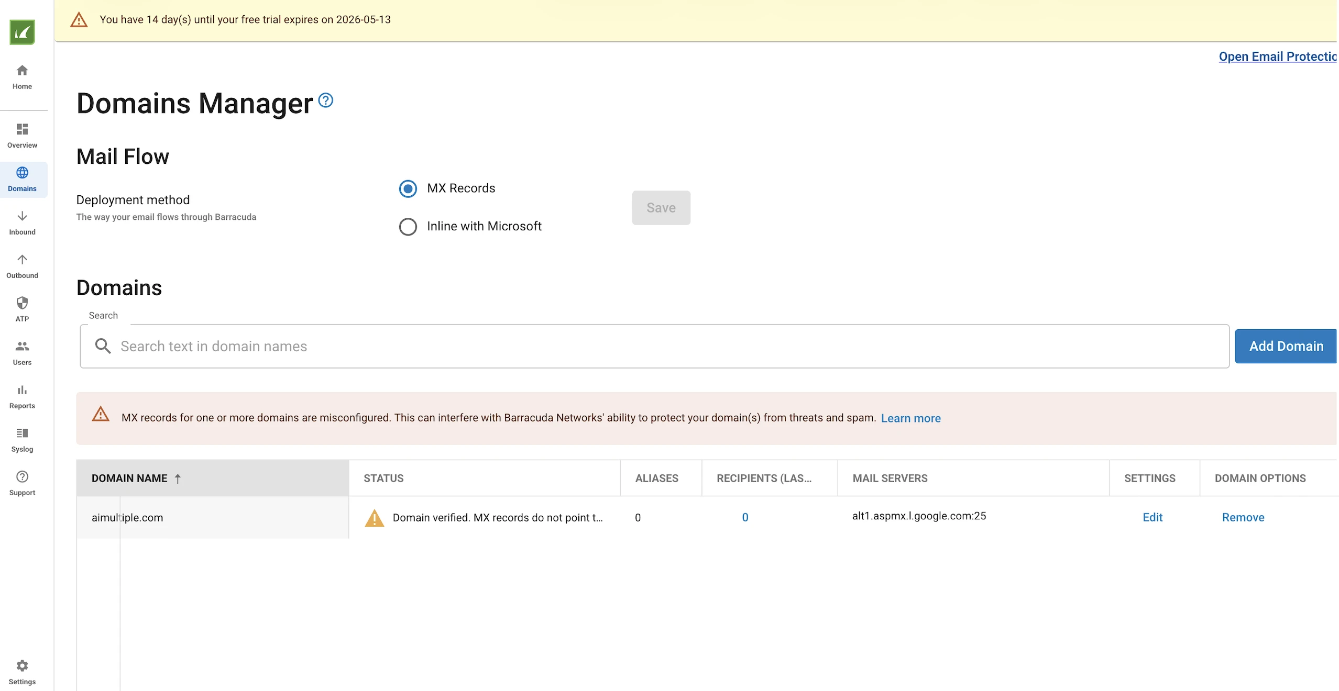Viewport: 1339px width, 691px height.
Task: Click the Status column header
Action: coord(485,478)
